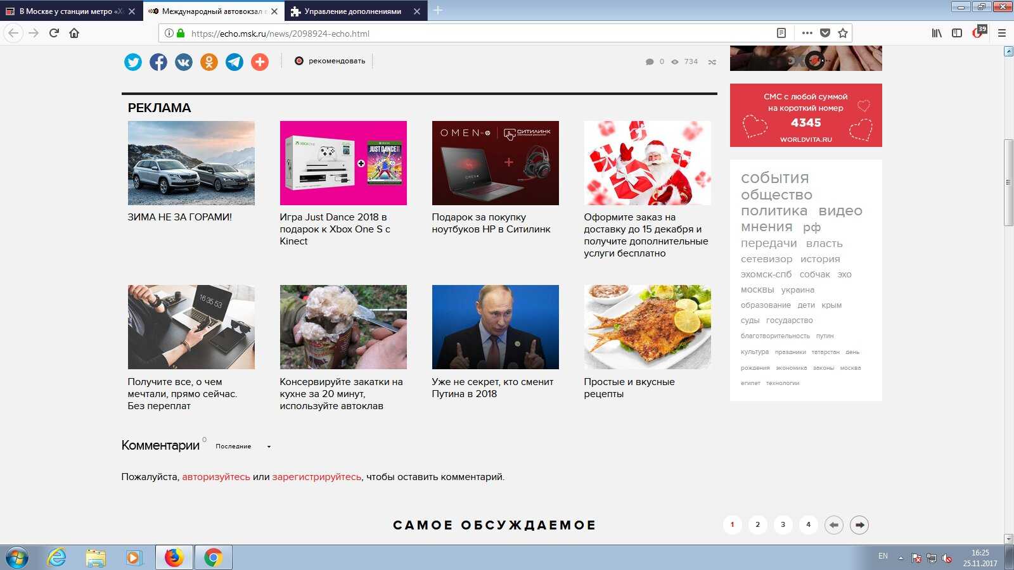This screenshot has width=1014, height=570.
Task: Open Internet Explorer from the taskbar
Action: [x=57, y=557]
